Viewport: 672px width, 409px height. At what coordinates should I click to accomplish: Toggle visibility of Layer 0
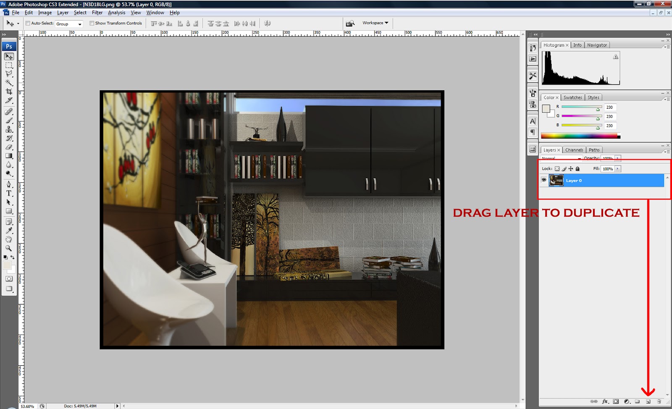click(x=544, y=180)
